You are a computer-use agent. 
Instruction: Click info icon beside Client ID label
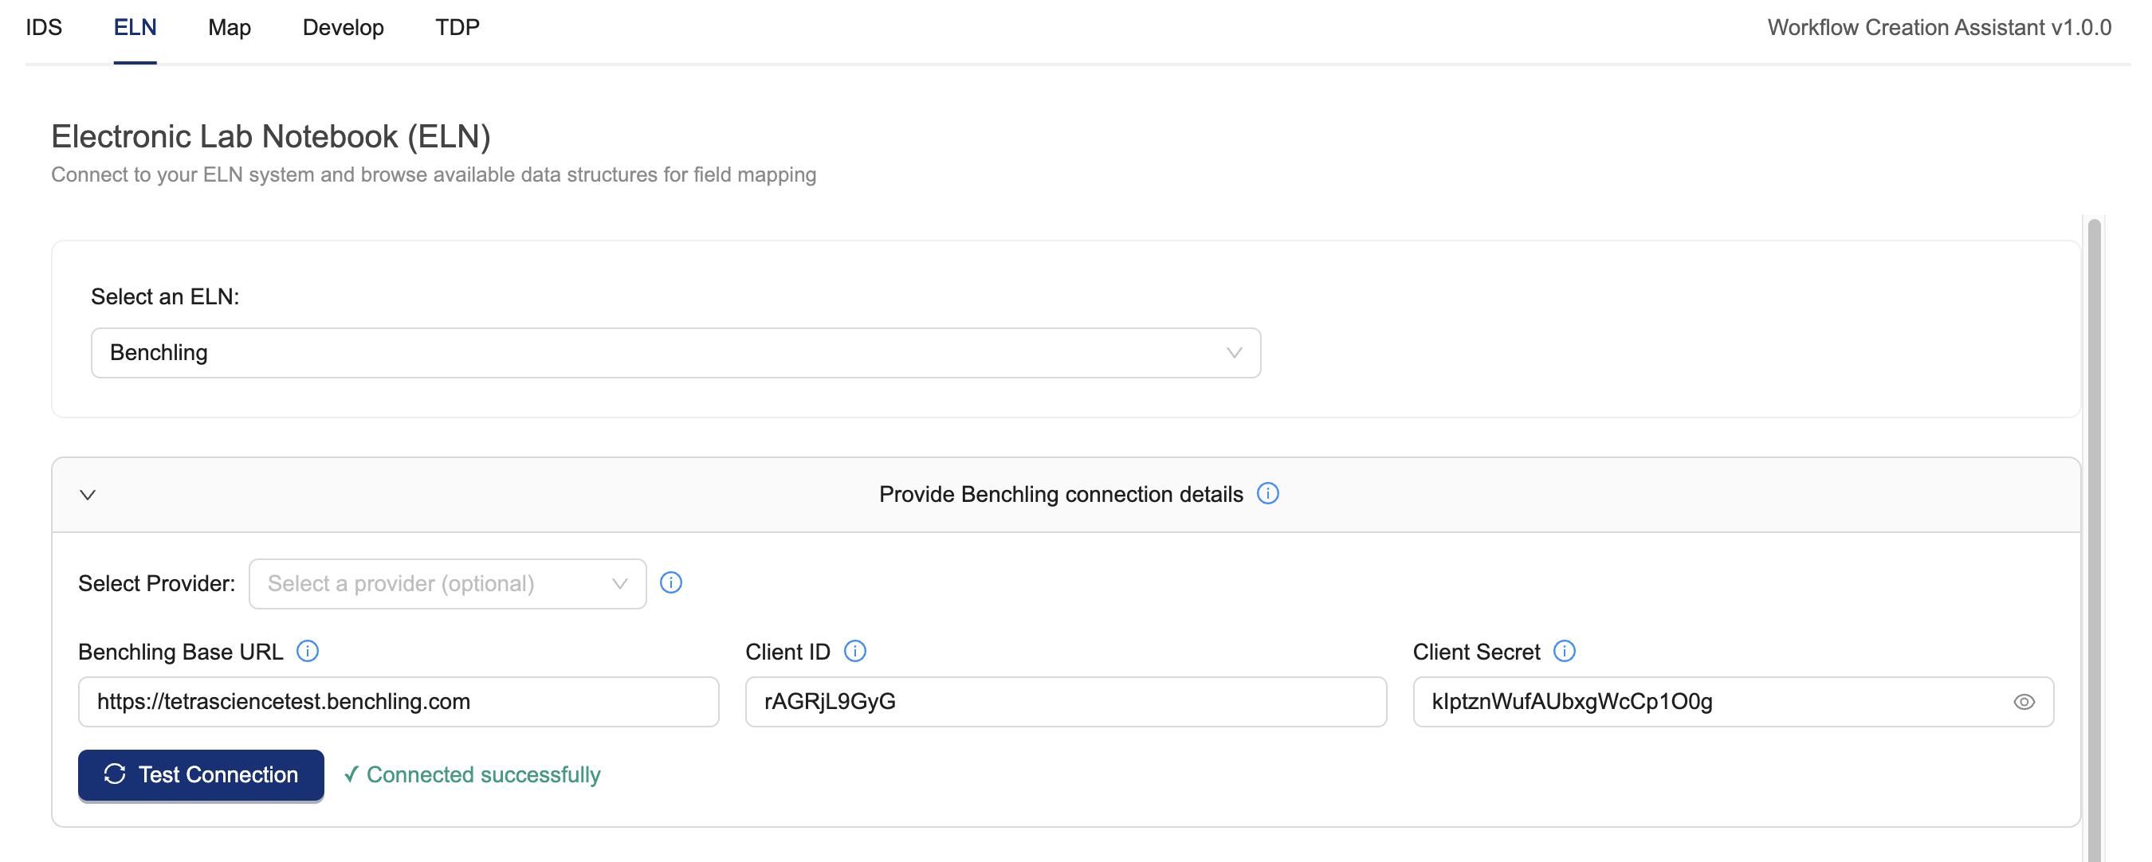tap(854, 652)
